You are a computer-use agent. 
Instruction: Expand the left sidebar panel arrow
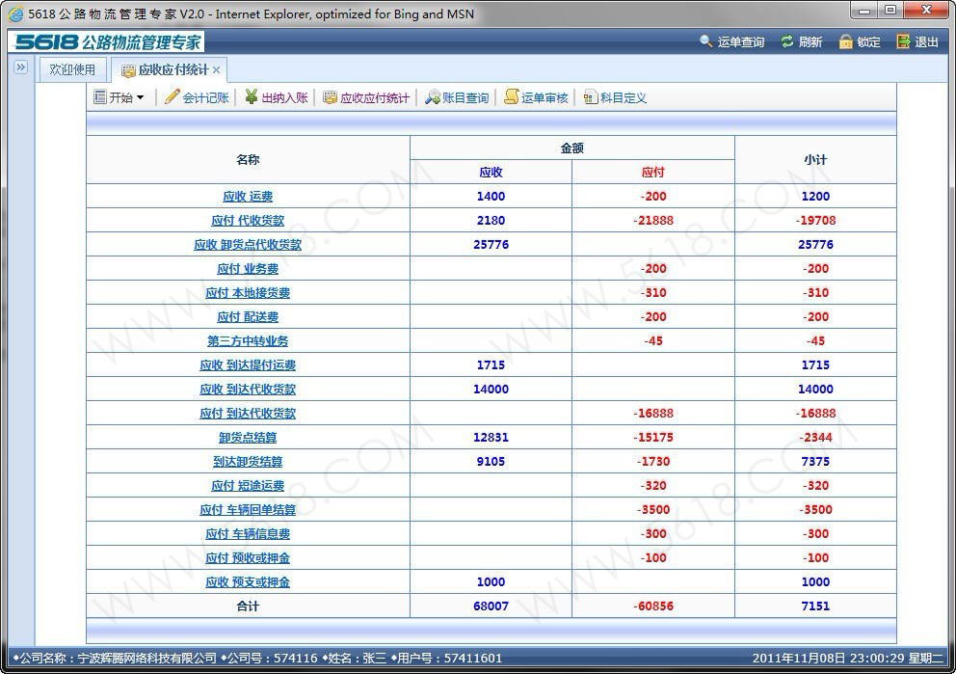[20, 67]
